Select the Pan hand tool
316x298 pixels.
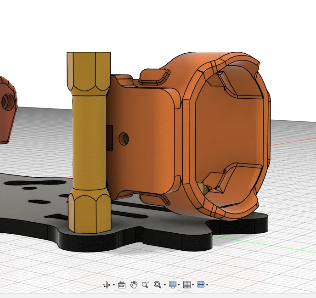134,285
